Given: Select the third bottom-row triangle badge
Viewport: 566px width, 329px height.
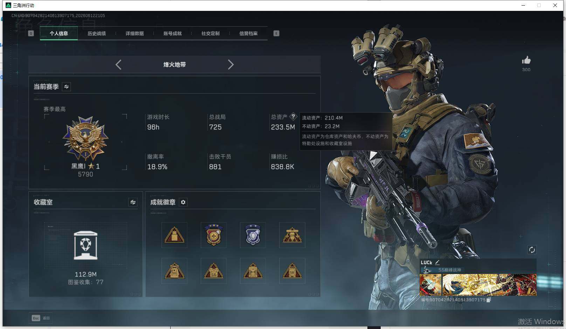Looking at the screenshot, I should click(x=253, y=271).
